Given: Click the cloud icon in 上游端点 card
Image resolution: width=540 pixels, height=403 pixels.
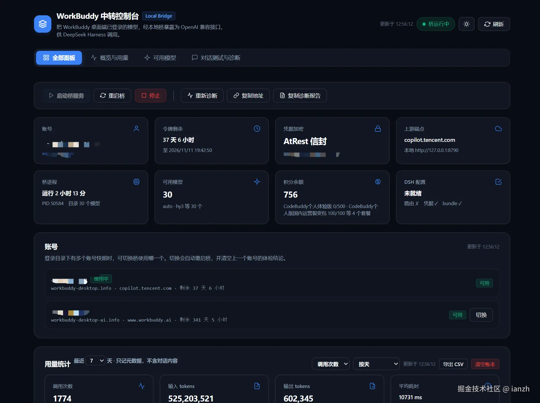Looking at the screenshot, I should 498,129.
